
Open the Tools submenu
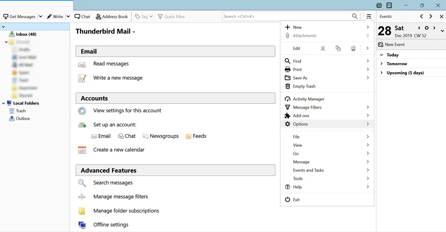[327, 178]
